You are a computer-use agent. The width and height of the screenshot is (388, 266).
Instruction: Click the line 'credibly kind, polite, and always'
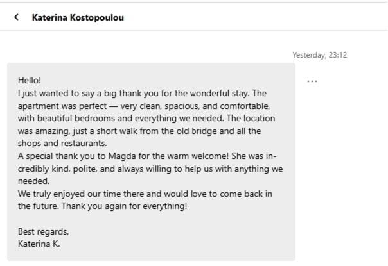[150, 169]
